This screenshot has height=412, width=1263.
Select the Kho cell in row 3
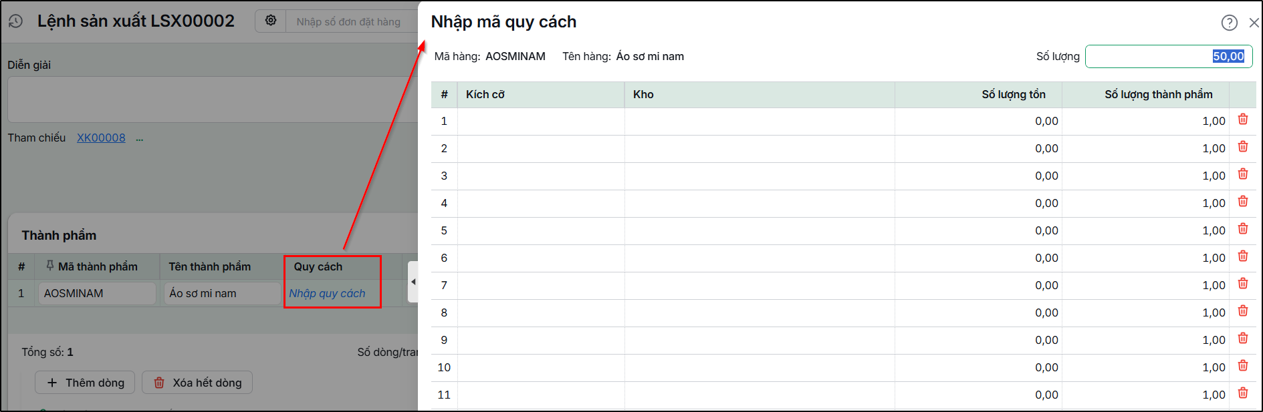pyautogui.click(x=760, y=176)
